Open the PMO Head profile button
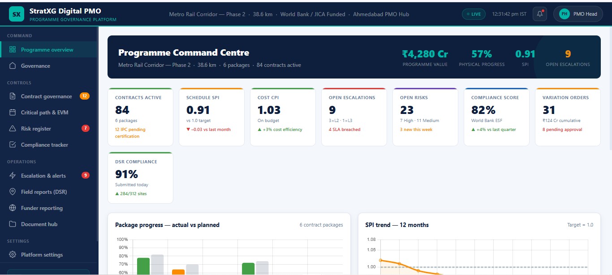612x275 pixels. (x=578, y=14)
